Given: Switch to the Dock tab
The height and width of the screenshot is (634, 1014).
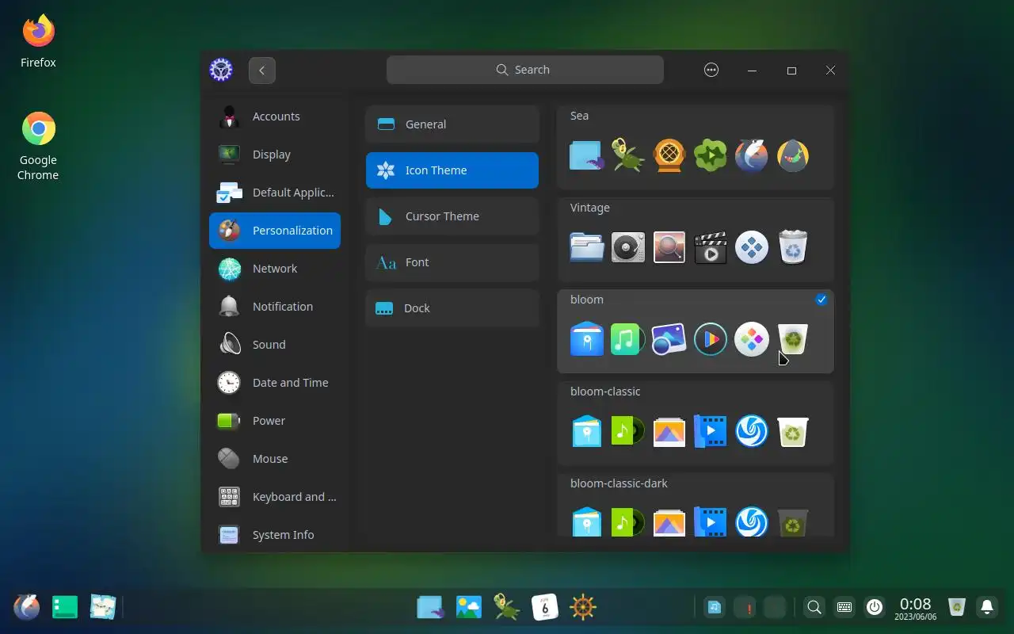Looking at the screenshot, I should click(452, 308).
